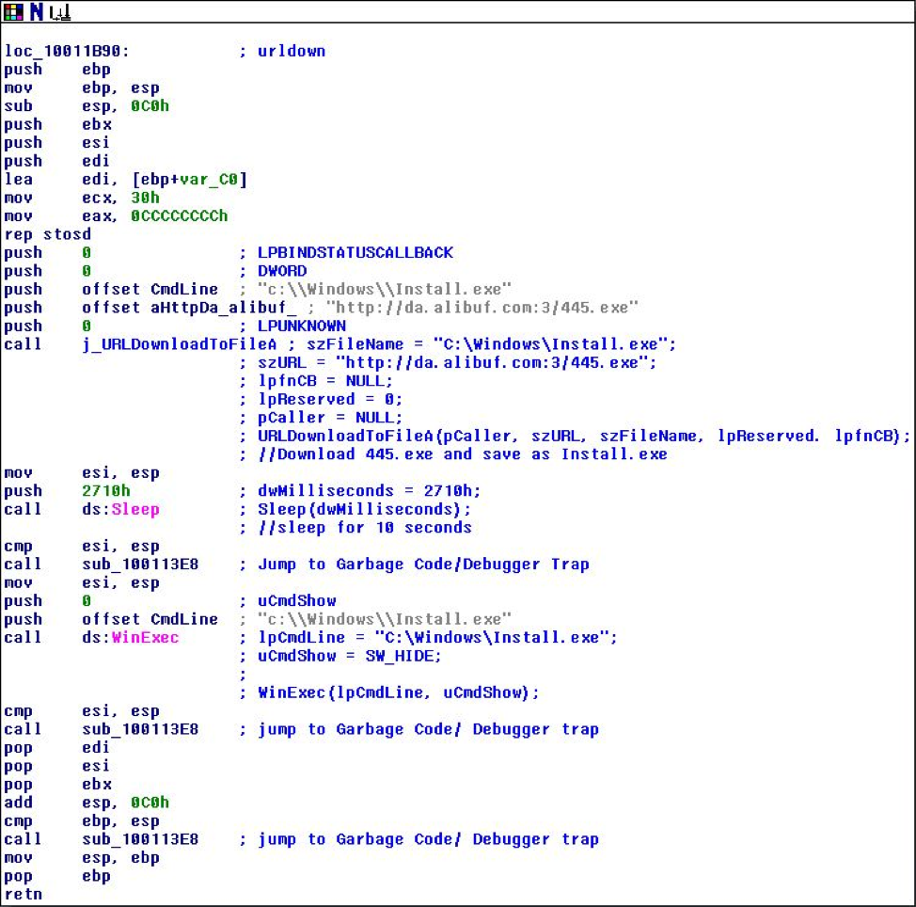Click the 'add esp, 0C0h' instruction
The image size is (916, 907).
[87, 803]
